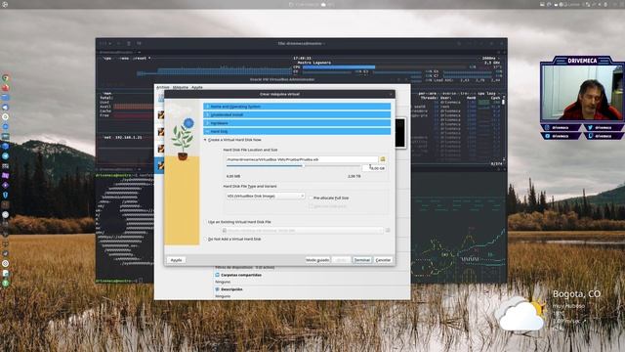The width and height of the screenshot is (625, 352).
Task: Close the Crear máquina virtual dialog
Action: pos(391,94)
